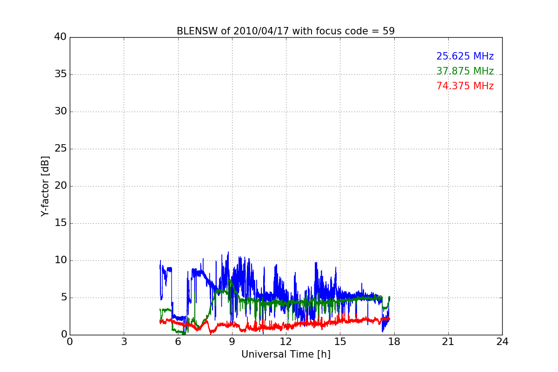The width and height of the screenshot is (558, 372).
Task: Click the 3 tick on the time axis
Action: point(124,342)
